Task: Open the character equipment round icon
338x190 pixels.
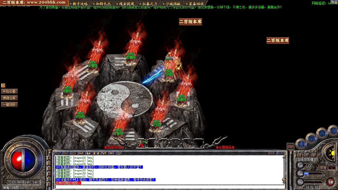Action: (x=301, y=144)
